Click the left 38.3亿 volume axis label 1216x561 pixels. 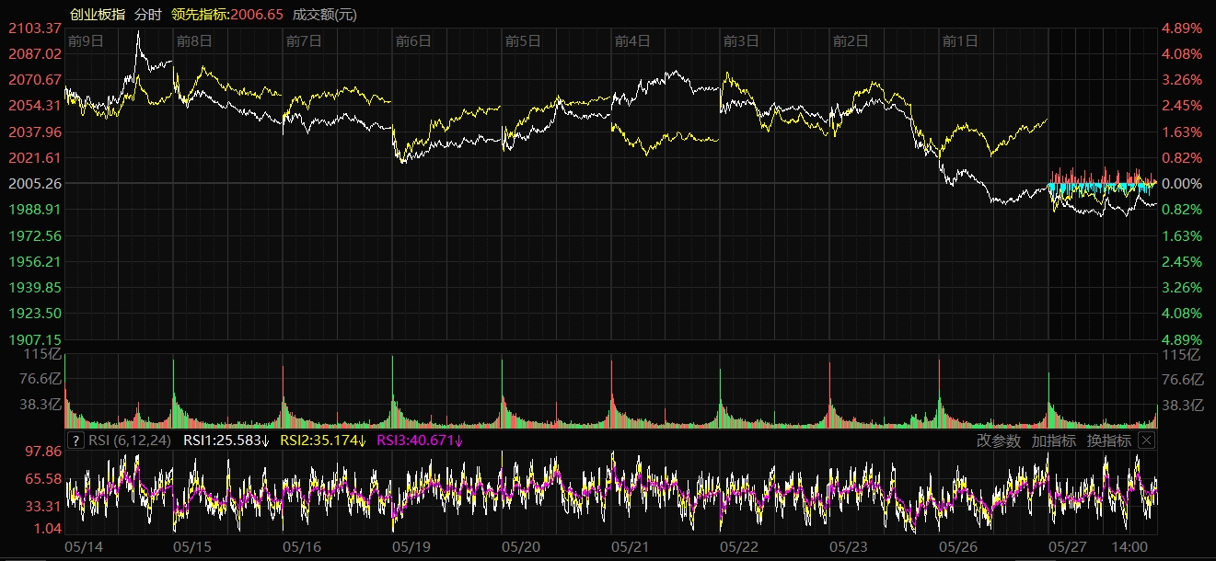point(41,404)
